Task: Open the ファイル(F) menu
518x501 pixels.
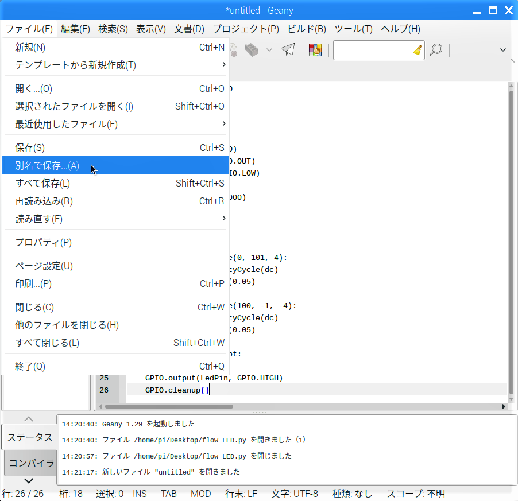Action: (x=29, y=29)
